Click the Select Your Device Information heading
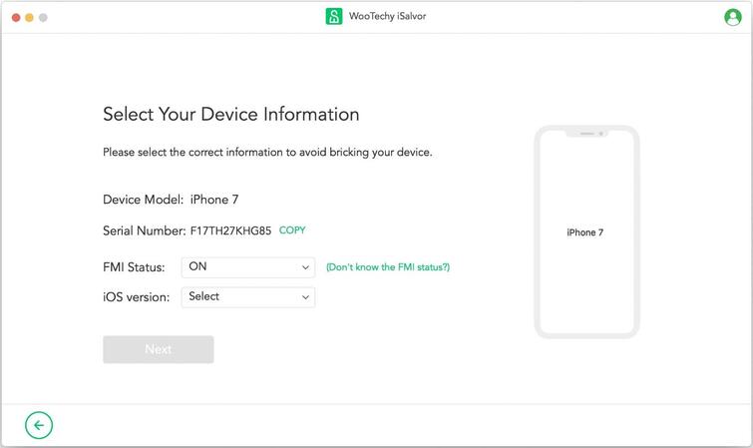753x448 pixels. pos(230,115)
